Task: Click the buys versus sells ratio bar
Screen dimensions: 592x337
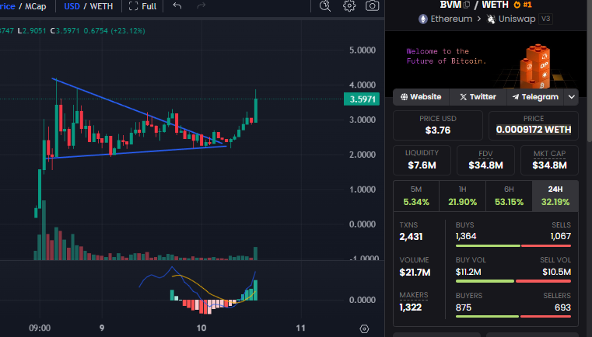Action: pos(513,246)
